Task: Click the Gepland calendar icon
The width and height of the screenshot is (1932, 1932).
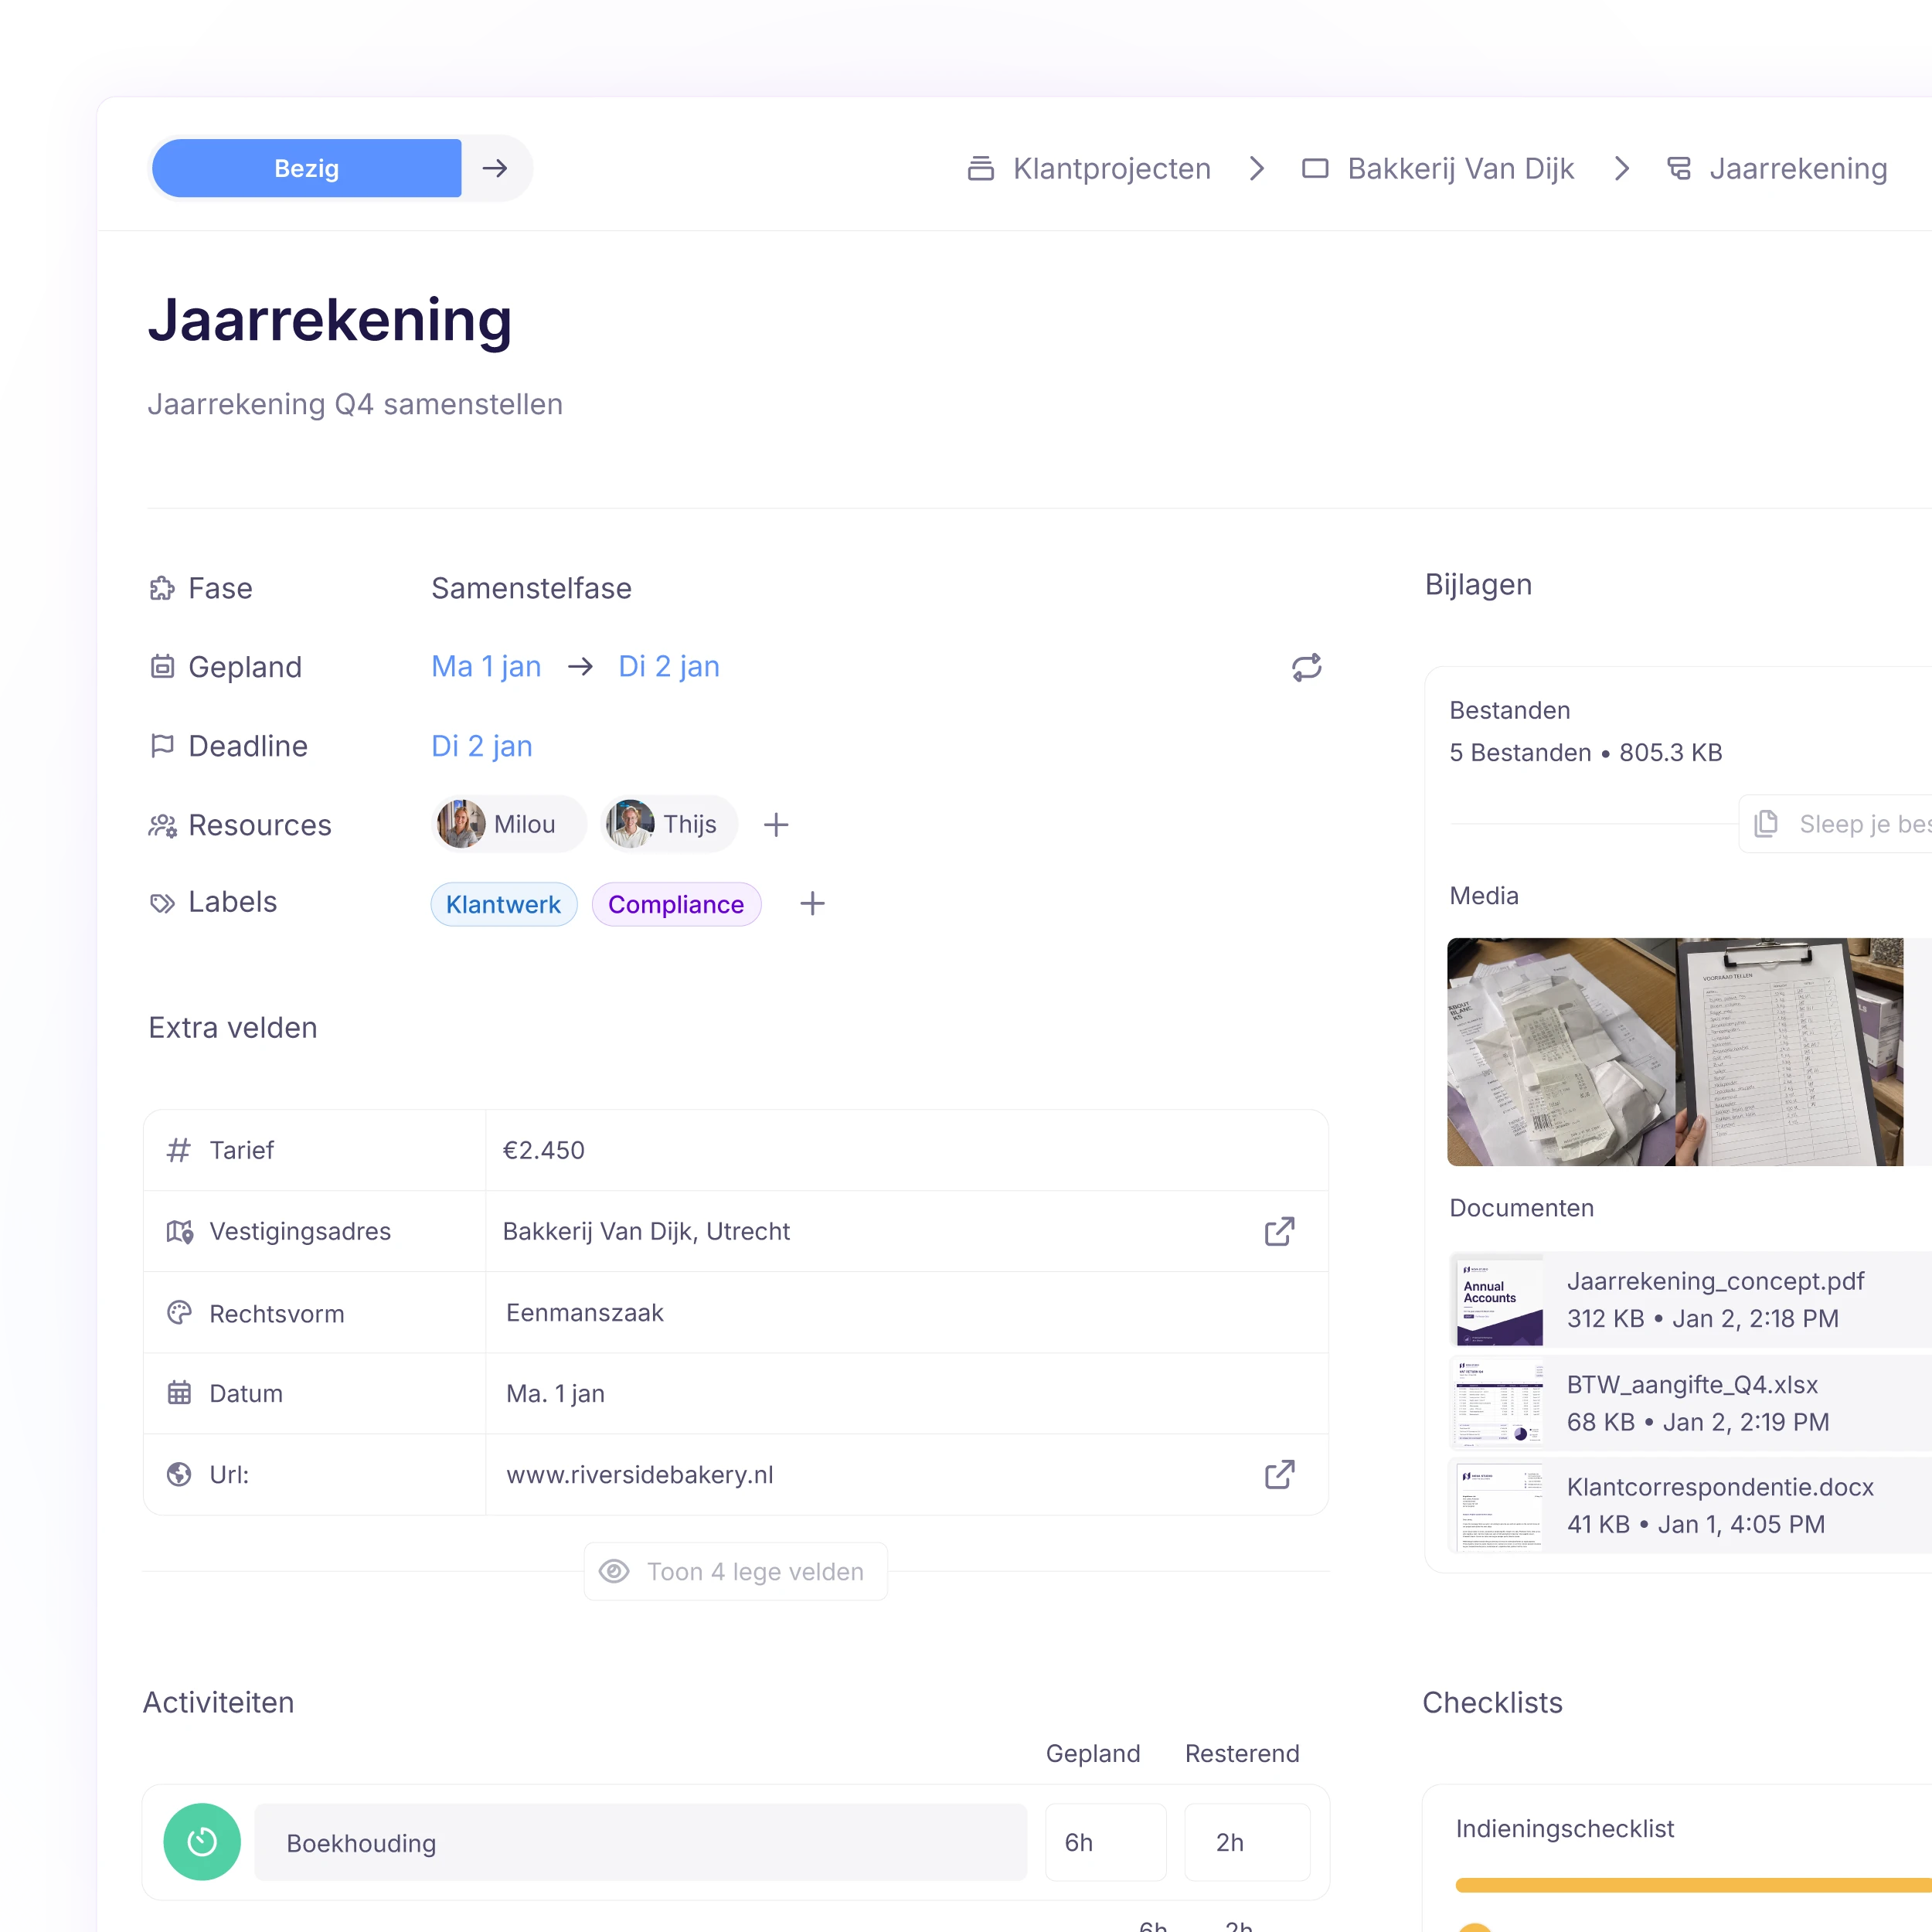Action: pyautogui.click(x=162, y=667)
